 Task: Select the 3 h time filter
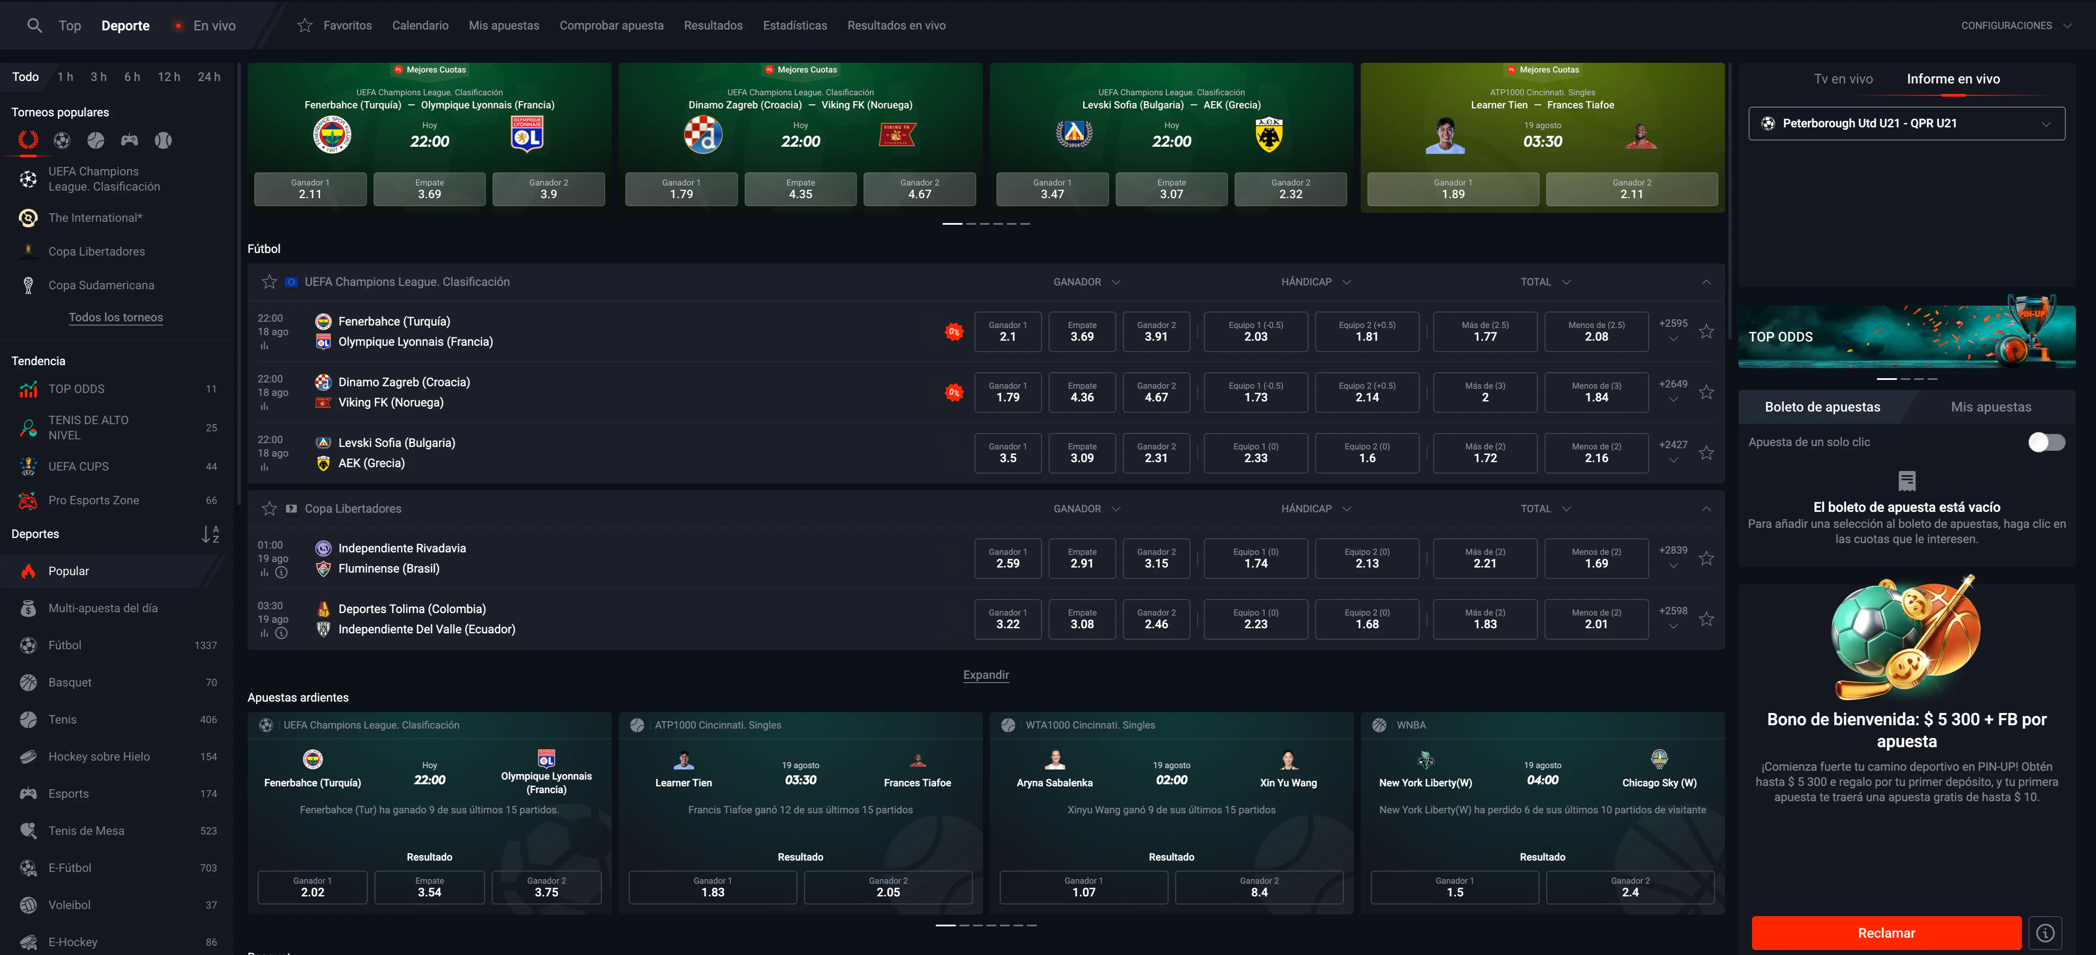click(x=98, y=76)
